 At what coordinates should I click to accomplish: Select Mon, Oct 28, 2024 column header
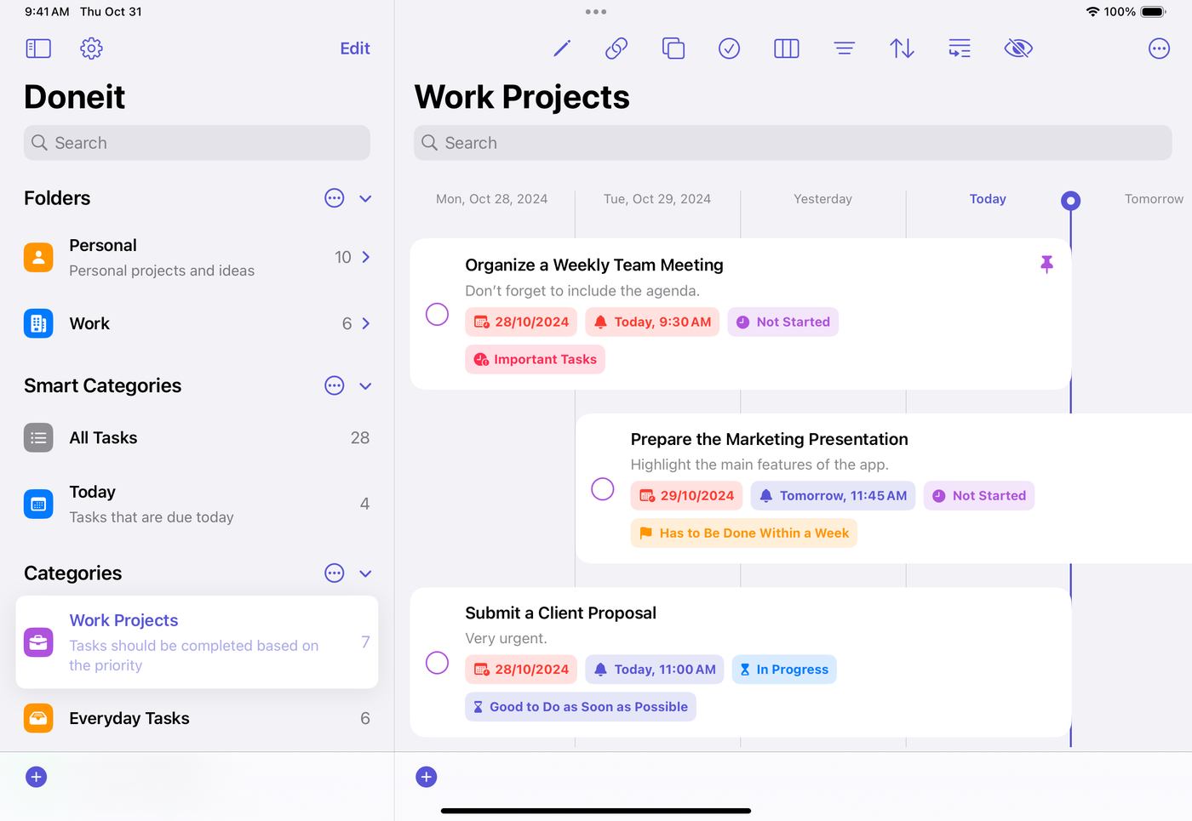(x=491, y=199)
